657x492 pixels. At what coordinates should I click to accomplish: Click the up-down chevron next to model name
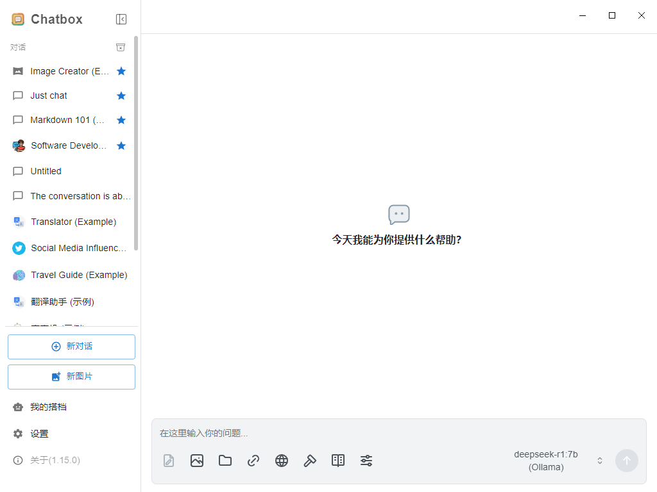[600, 461]
